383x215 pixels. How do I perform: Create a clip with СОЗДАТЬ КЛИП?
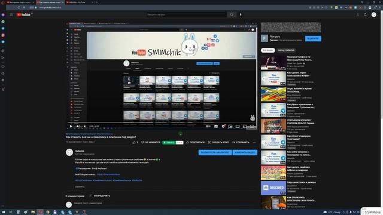(218, 142)
